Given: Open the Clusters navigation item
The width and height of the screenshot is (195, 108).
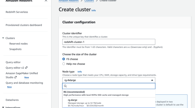Looking at the screenshot, I should [10, 38].
